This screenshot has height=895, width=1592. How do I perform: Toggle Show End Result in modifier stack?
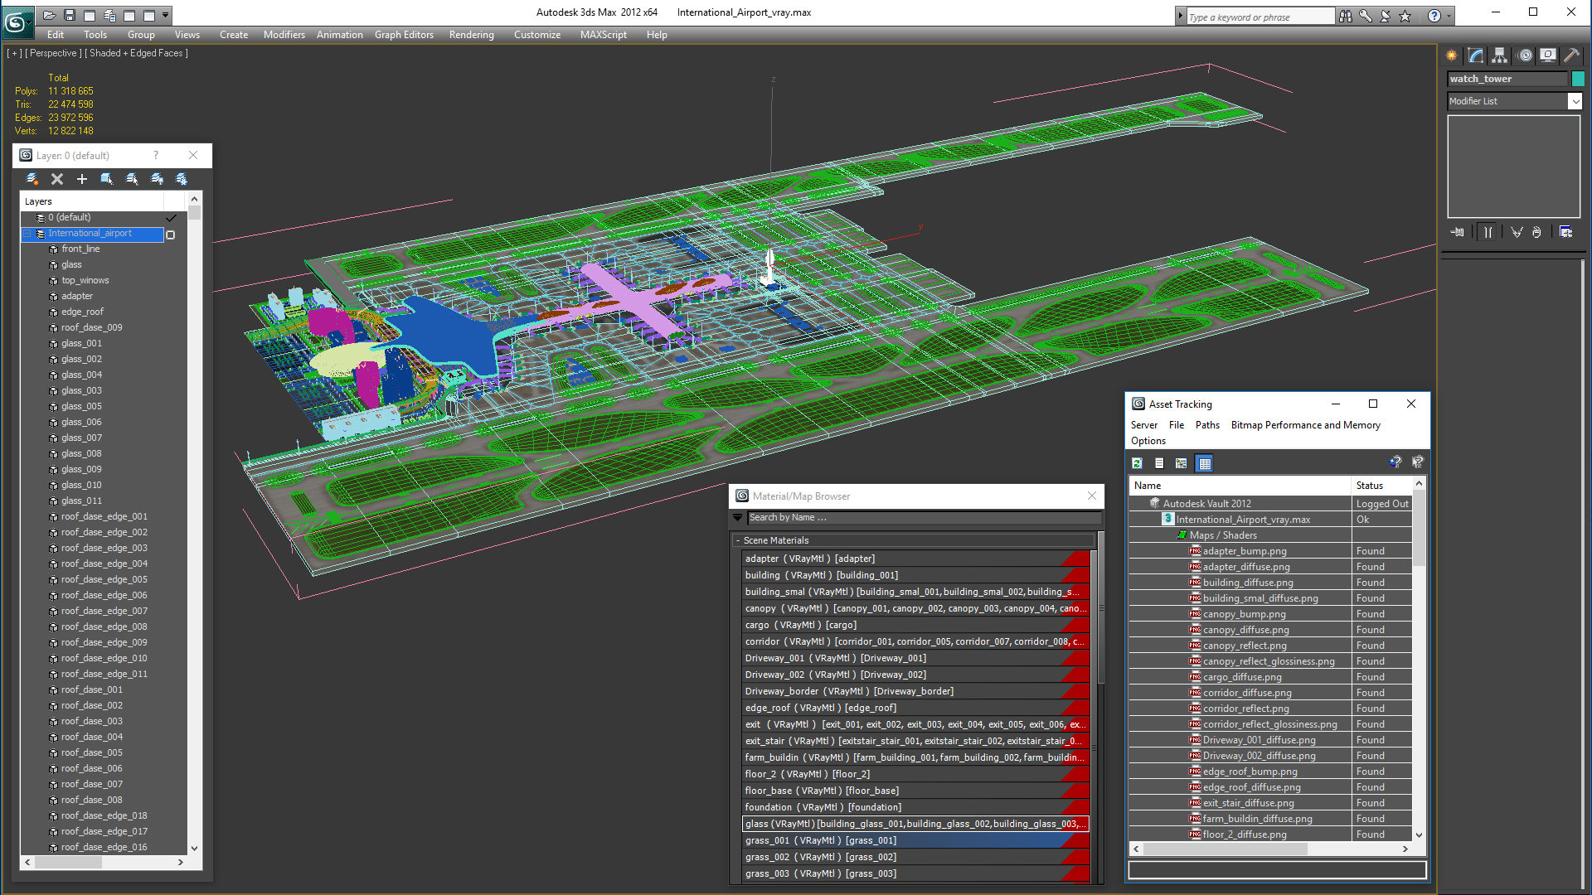(x=1488, y=232)
